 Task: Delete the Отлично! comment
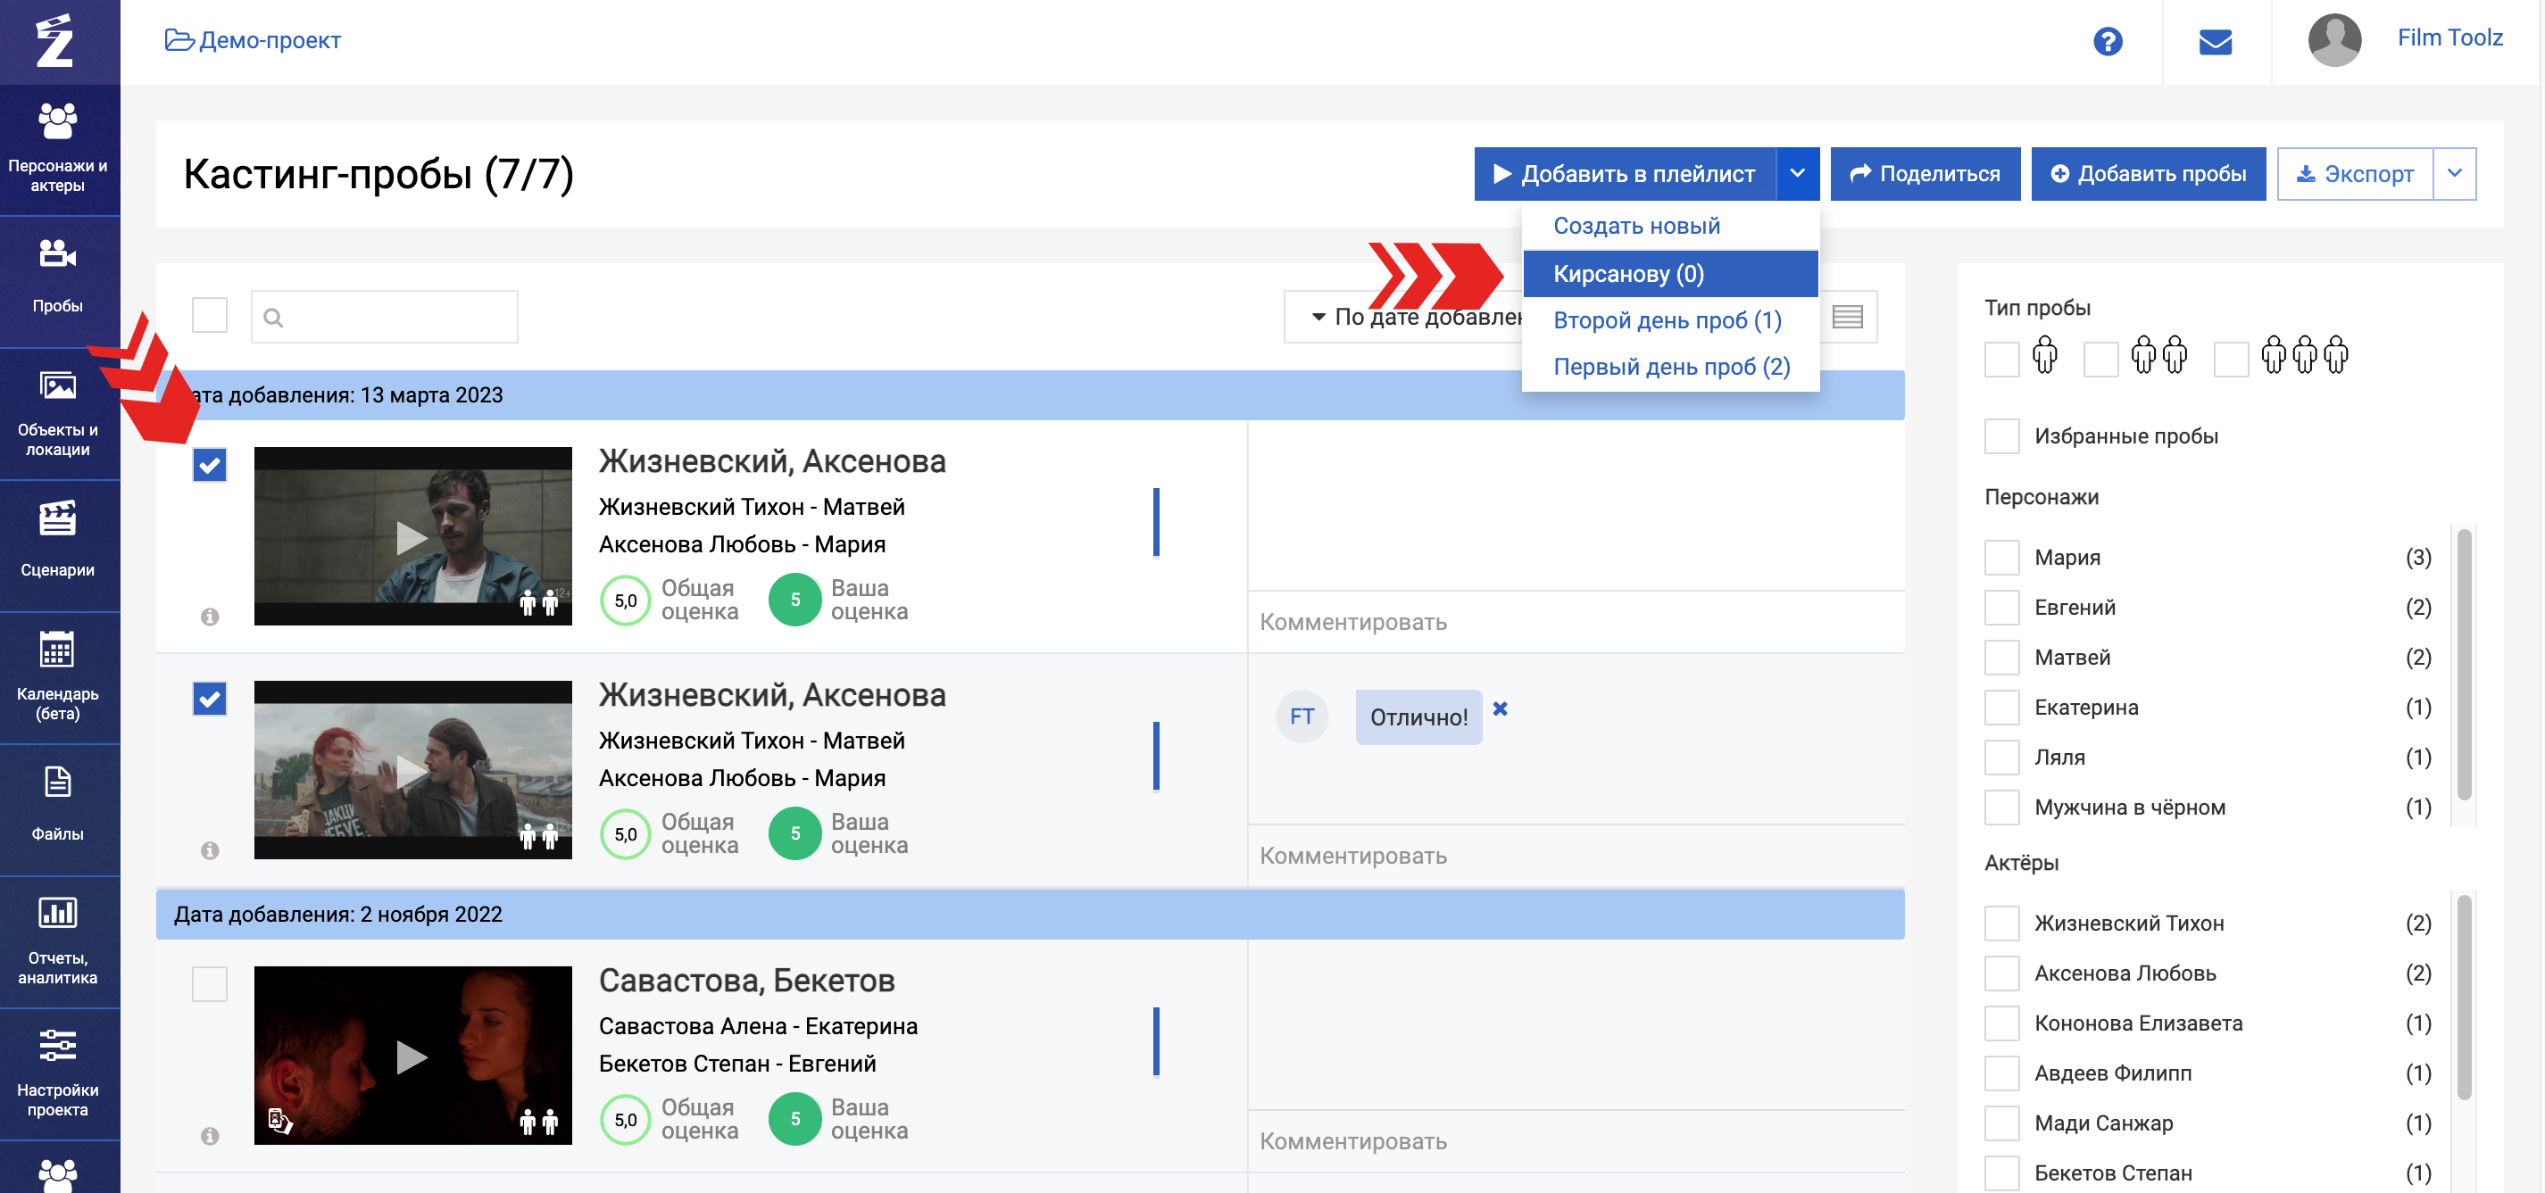(x=1500, y=709)
